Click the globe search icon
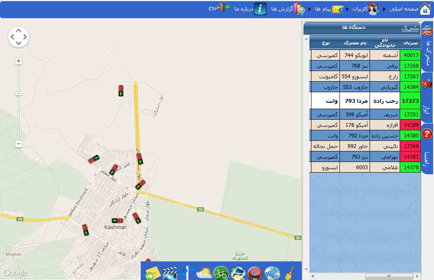Viewport: 434px width, 280px height. pos(272,273)
